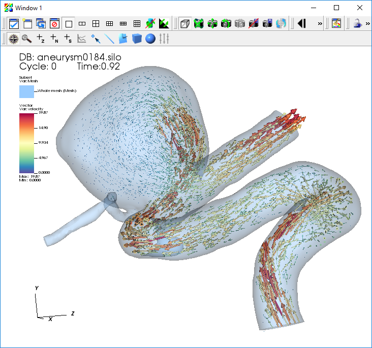Screen dimensions: 372x348
Task: Click the undo view camera icon
Action: [x=226, y=23]
